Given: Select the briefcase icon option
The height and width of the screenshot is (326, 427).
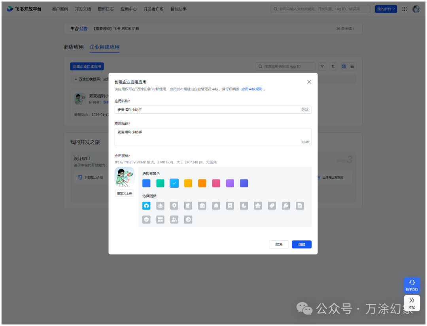Looking at the screenshot, I should [x=202, y=206].
